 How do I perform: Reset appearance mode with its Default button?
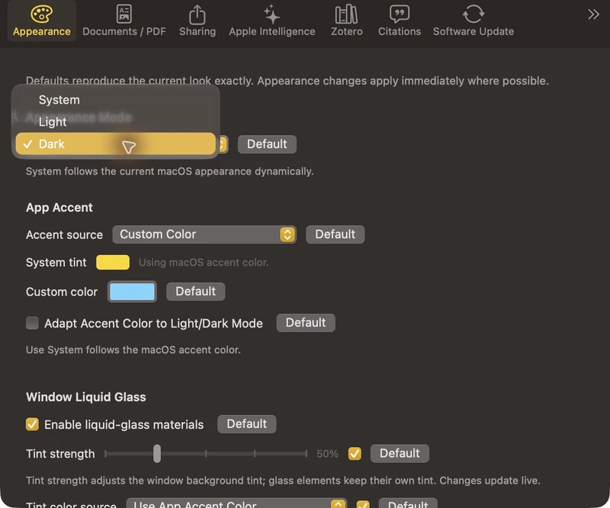(267, 144)
